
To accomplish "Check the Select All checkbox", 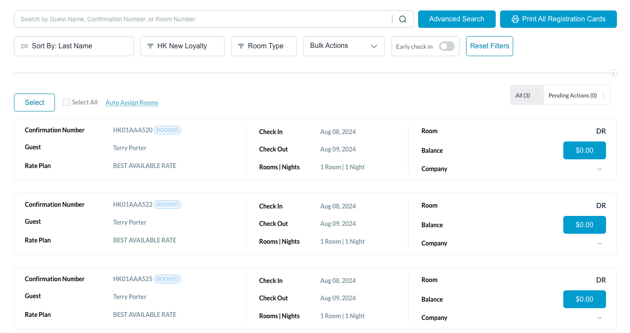I will coord(66,102).
